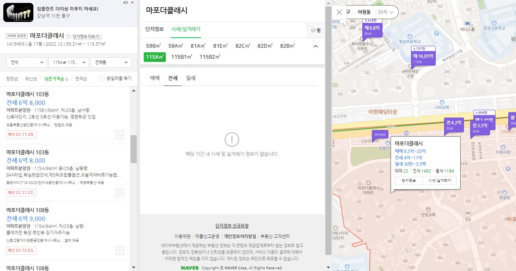516x271 pixels.
Task: Open the 부동산 고객센터 footer link
Action: coord(275,236)
